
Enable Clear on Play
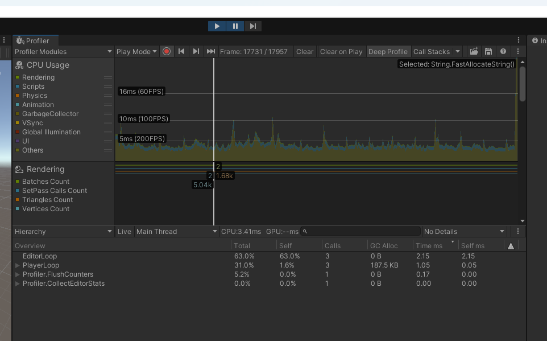(x=341, y=51)
